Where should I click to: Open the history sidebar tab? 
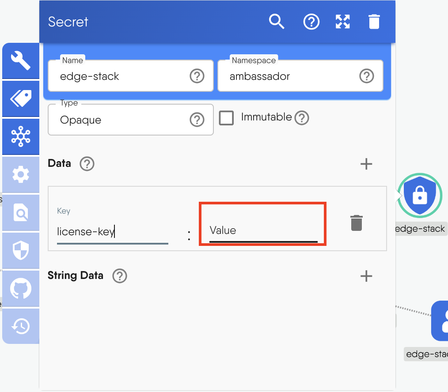[x=21, y=327]
